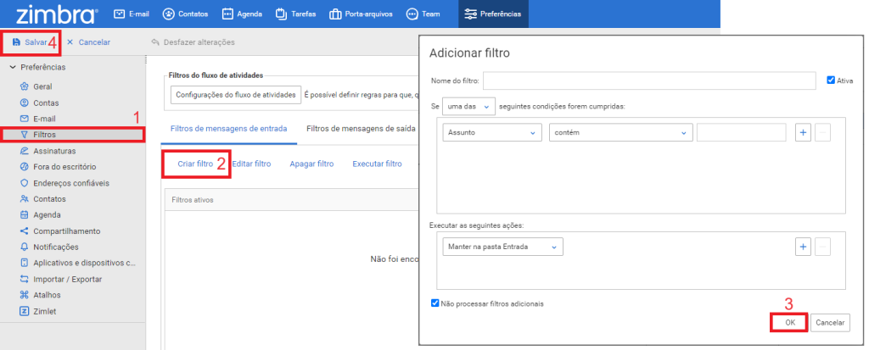
Task: Click the Zimbra logo
Action: pos(57,14)
